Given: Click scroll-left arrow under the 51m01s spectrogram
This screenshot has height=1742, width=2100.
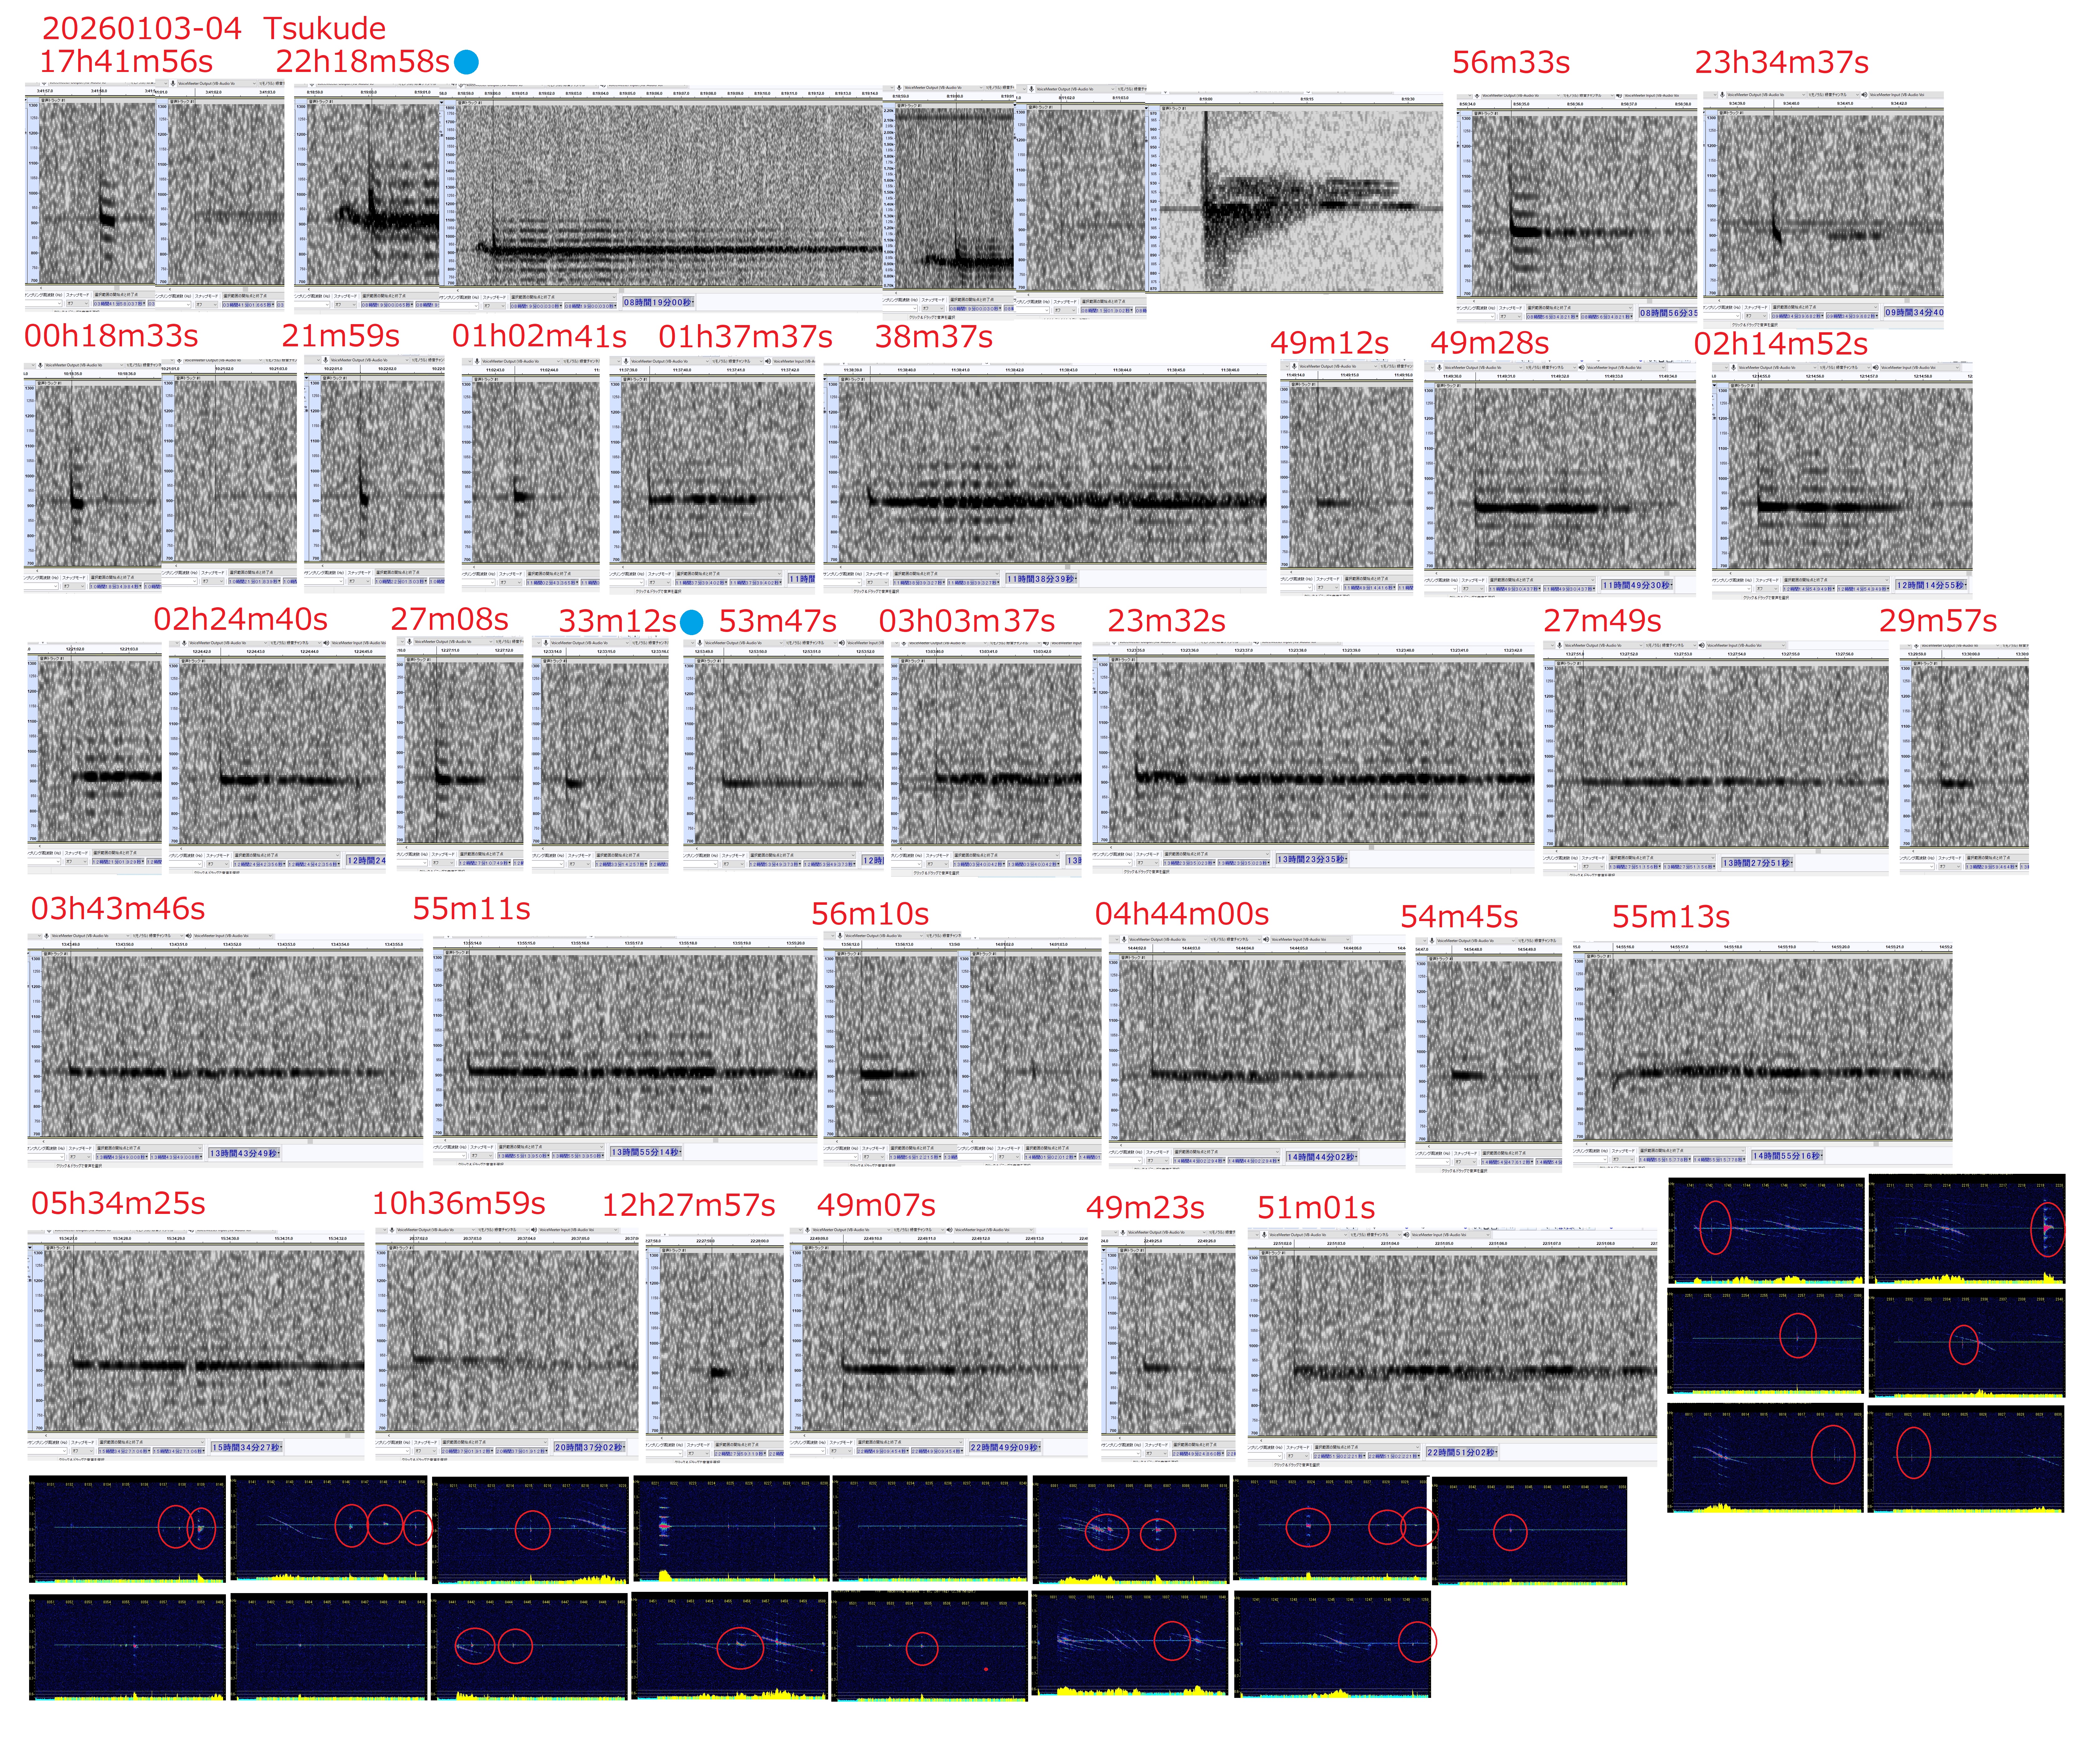Looking at the screenshot, I should click(1261, 1441).
